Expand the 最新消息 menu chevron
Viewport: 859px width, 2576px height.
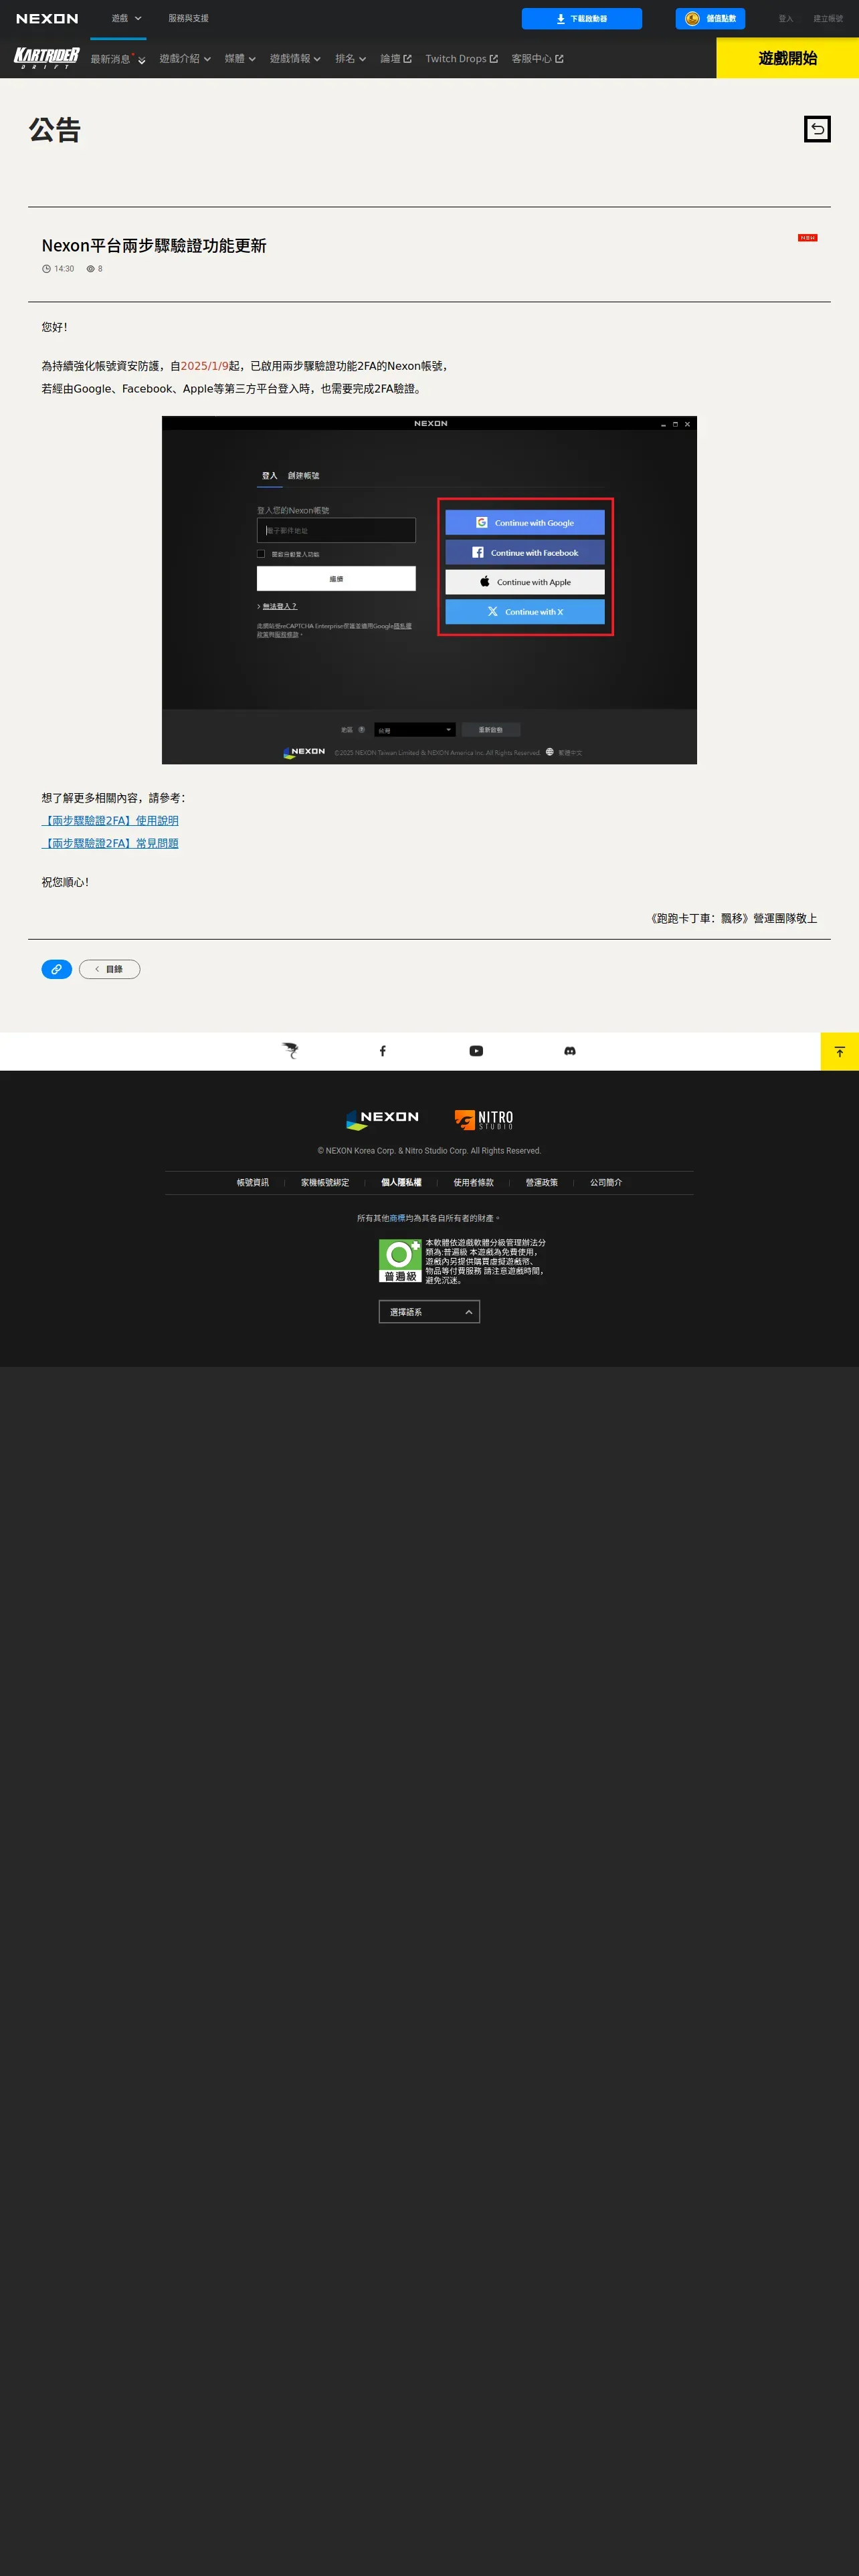(x=142, y=61)
